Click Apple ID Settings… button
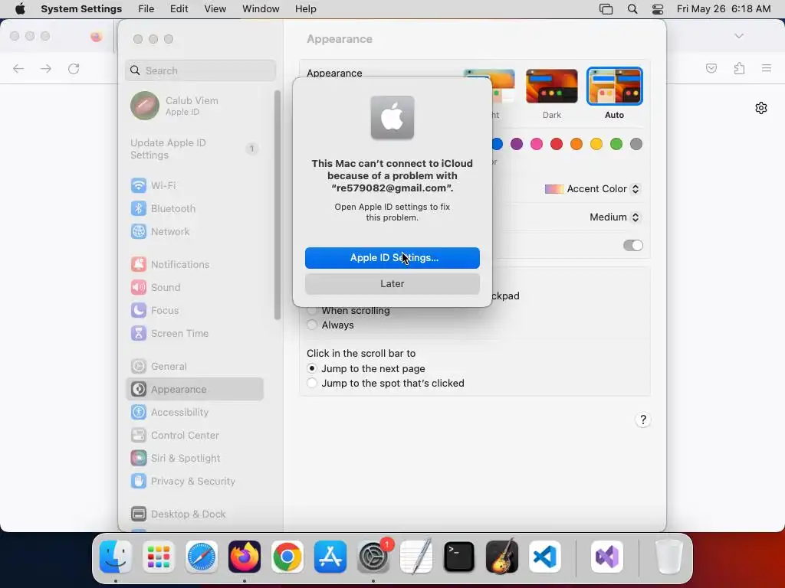785x588 pixels. click(392, 258)
